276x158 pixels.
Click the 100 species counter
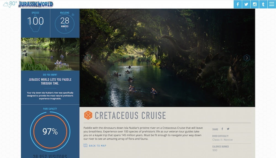[x=36, y=21]
